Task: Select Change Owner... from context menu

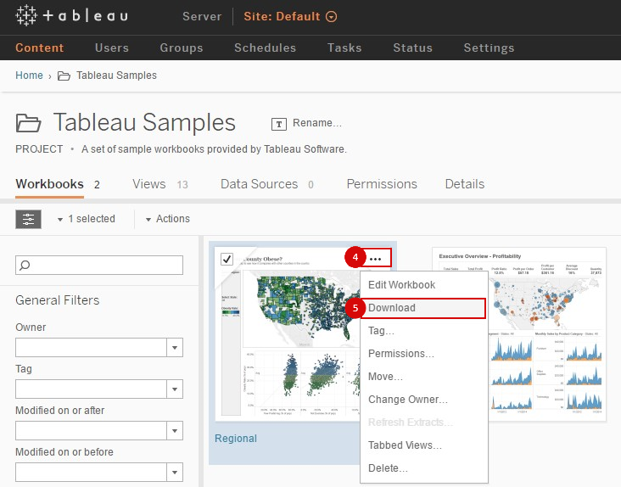Action: coord(424,400)
